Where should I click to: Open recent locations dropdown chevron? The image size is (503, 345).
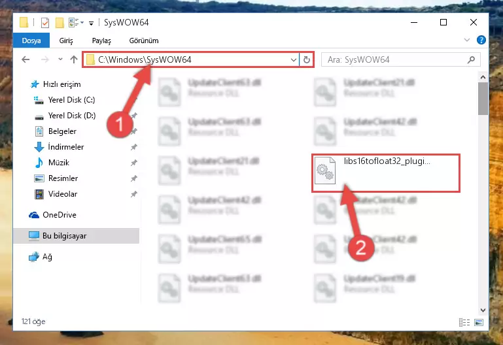pos(60,59)
